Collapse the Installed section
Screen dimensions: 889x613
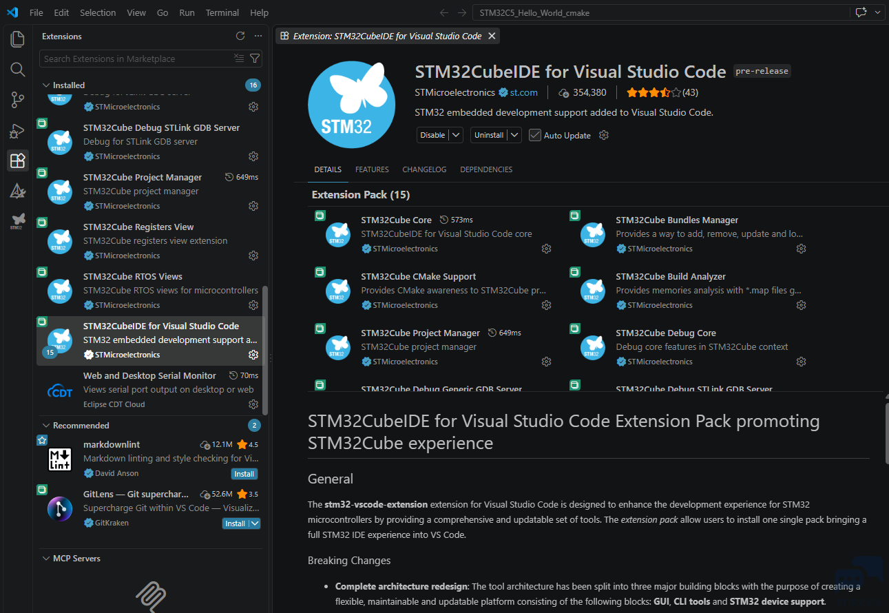point(46,85)
